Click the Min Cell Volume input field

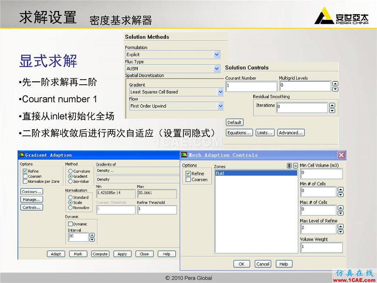coord(321,174)
